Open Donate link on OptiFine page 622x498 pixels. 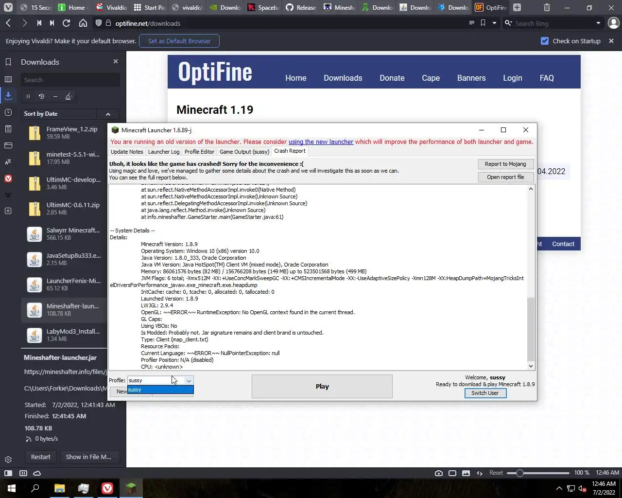click(x=392, y=78)
